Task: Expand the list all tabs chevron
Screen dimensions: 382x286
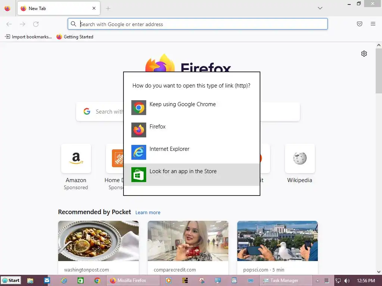Action: pyautogui.click(x=320, y=8)
